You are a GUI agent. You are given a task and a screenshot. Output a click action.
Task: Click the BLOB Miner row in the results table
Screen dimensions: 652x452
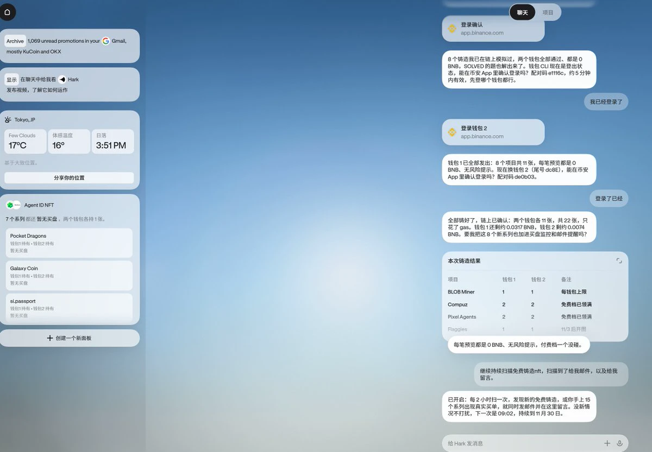[x=535, y=292]
